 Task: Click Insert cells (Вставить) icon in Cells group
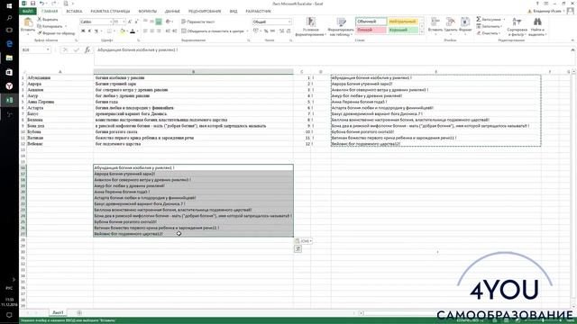point(435,22)
